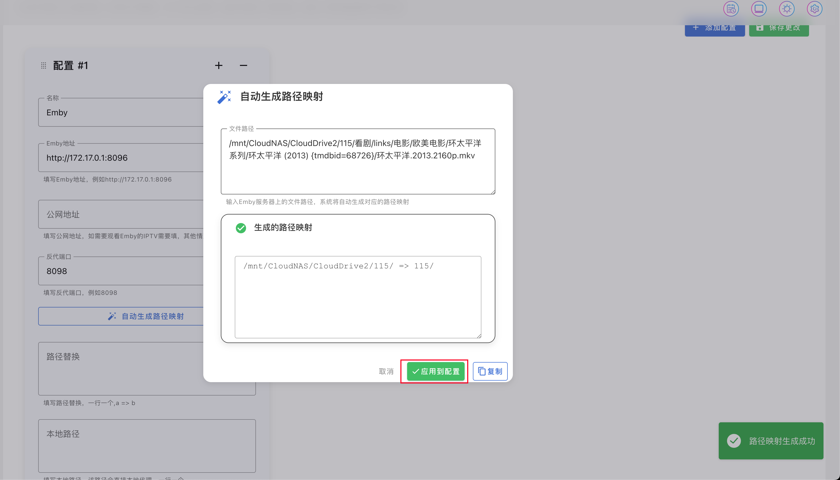The width and height of the screenshot is (840, 480).
Task: Click the monitor display icon in top bar
Action: 758,9
